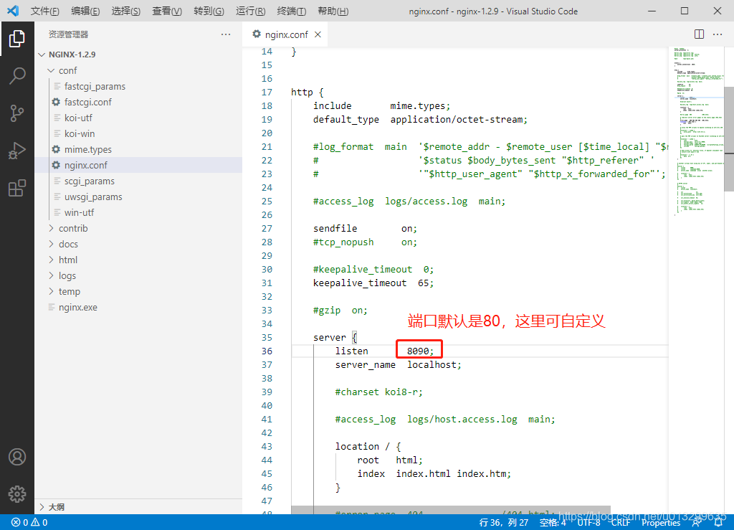
Task: Collapse the conf folder
Action: click(x=51, y=71)
